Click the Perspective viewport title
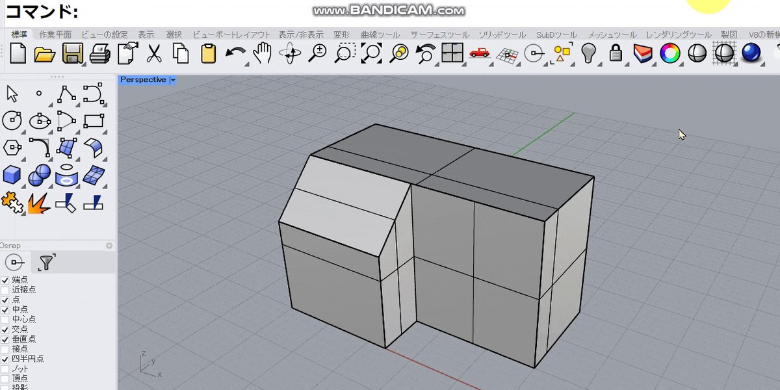The width and height of the screenshot is (780, 390). point(143,80)
